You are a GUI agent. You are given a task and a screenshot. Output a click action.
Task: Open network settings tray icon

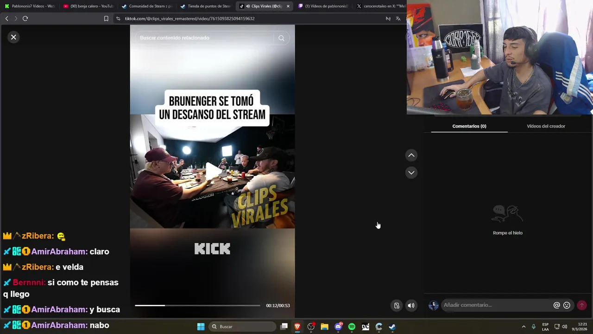(557, 327)
